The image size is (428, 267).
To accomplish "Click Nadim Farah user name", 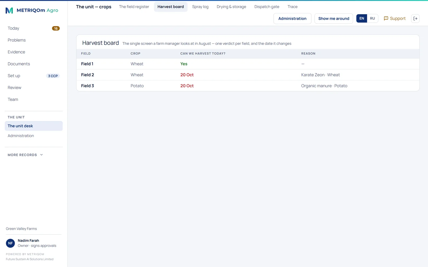I will pos(28,241).
